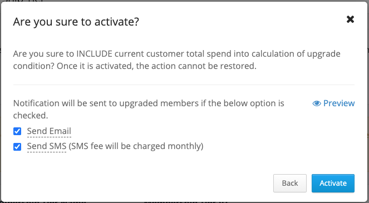Click the notification description text
The width and height of the screenshot is (369, 203).
point(149,110)
